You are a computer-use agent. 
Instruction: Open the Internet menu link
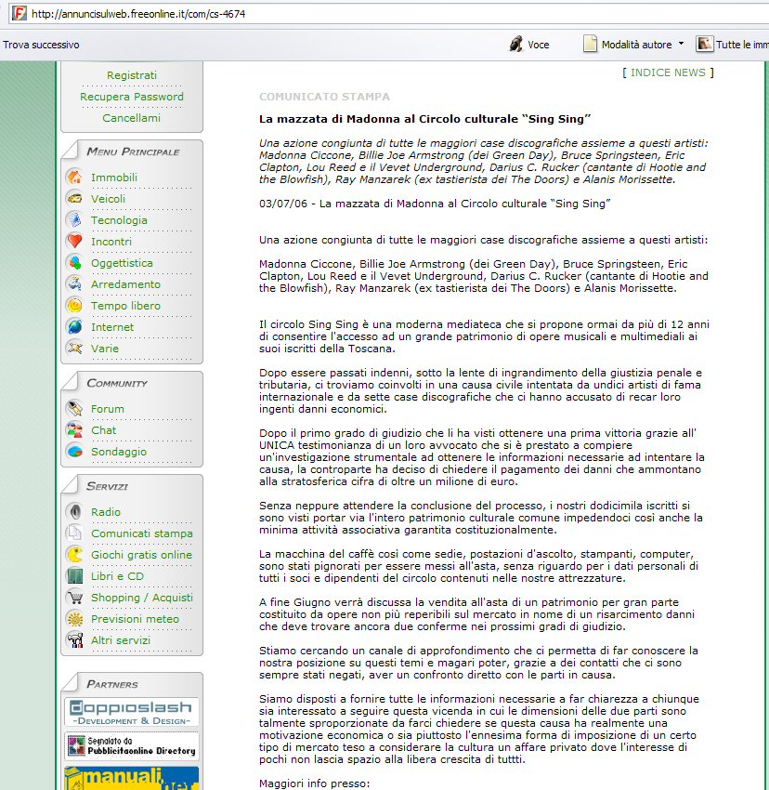[x=112, y=327]
